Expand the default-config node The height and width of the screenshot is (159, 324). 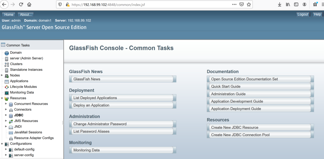pyautogui.click(x=6, y=149)
